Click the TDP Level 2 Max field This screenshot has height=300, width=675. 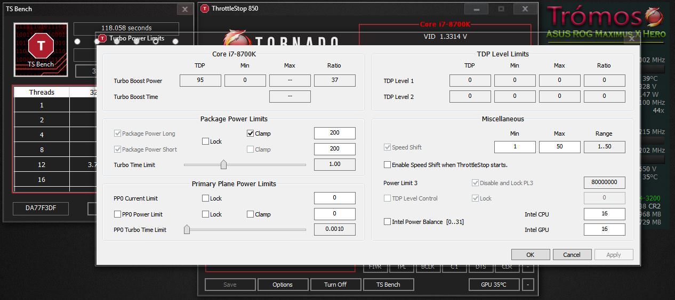pos(559,97)
